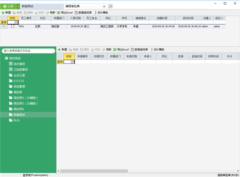240x177 pixels.
Task: Open the 测试用2 (20模板) folder
Action: 23,98
